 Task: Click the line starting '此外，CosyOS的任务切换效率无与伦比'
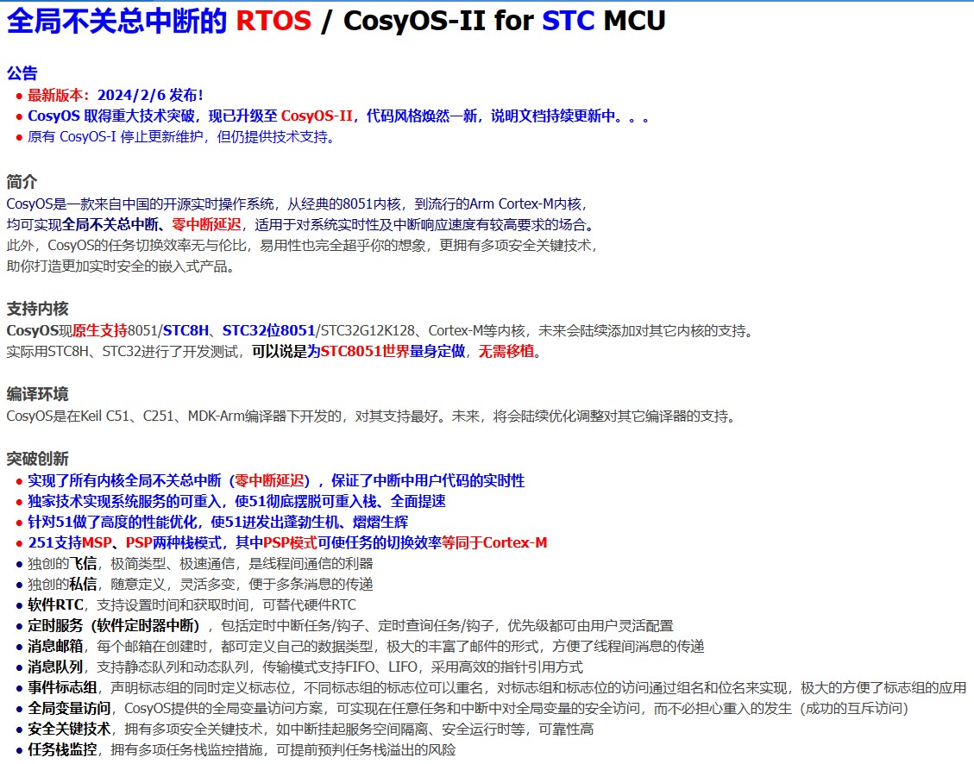(303, 245)
